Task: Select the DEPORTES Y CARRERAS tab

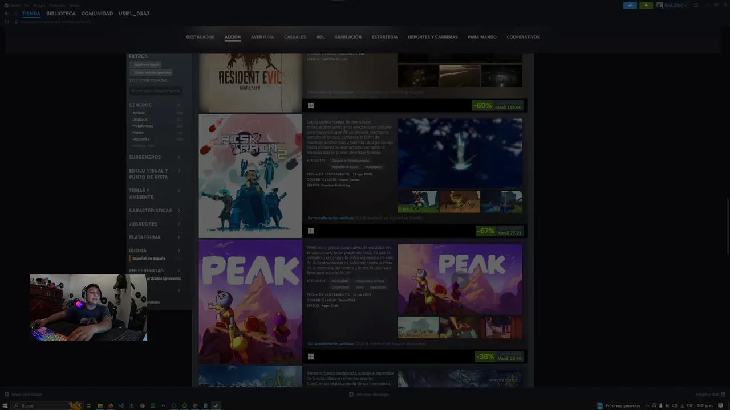Action: click(x=433, y=37)
